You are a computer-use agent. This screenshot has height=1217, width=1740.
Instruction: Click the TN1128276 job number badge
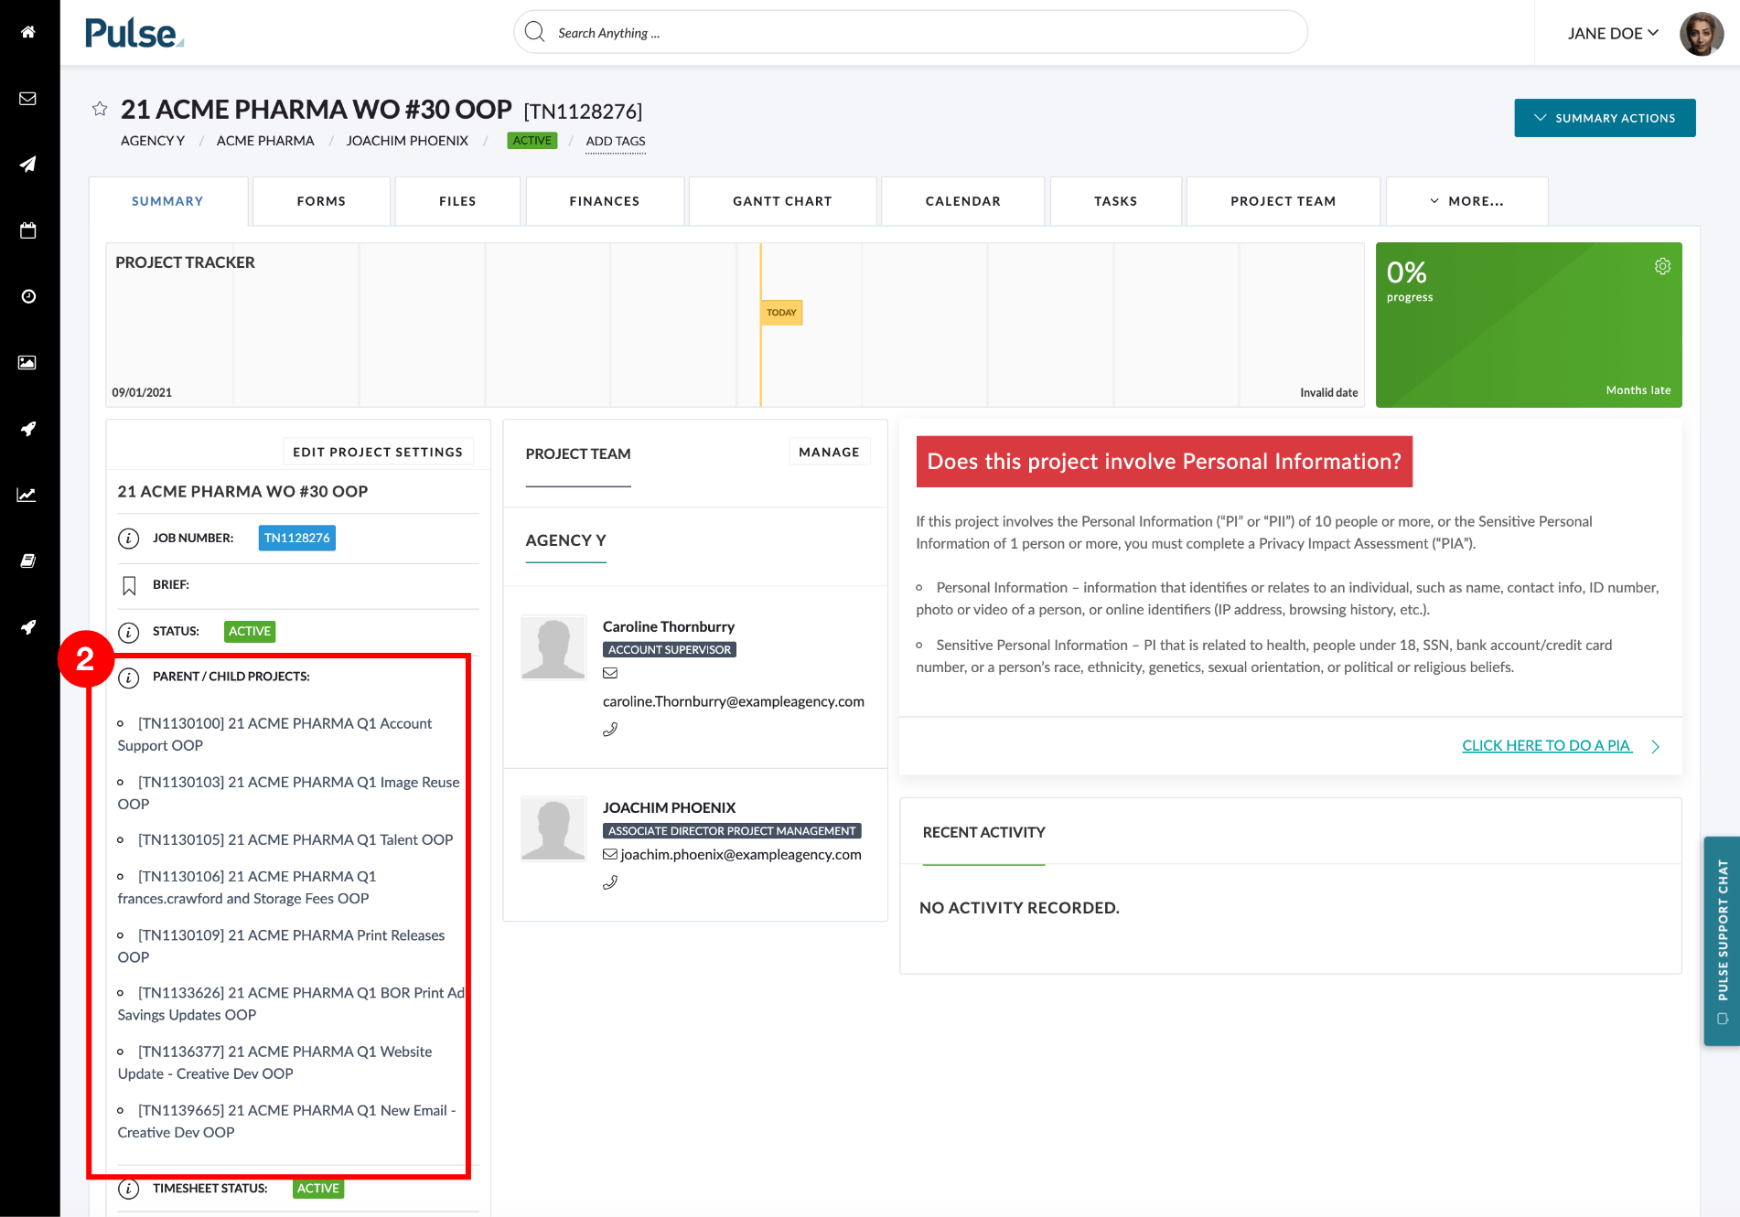coord(296,538)
